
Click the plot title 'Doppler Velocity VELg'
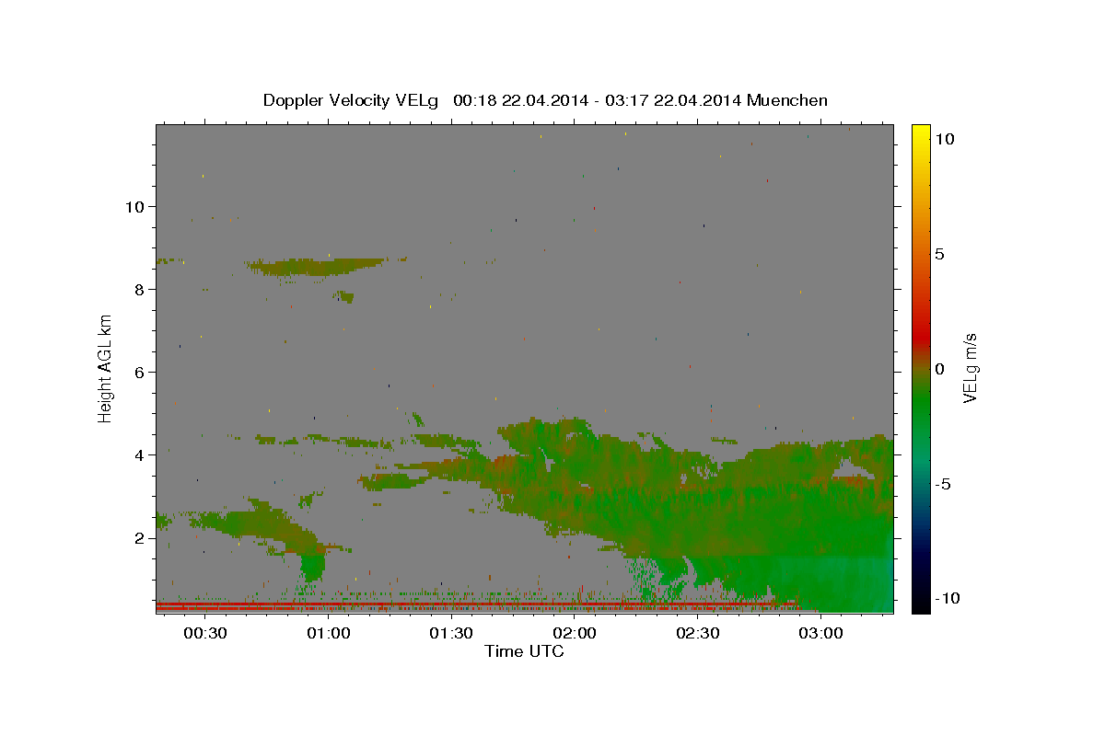click(352, 100)
